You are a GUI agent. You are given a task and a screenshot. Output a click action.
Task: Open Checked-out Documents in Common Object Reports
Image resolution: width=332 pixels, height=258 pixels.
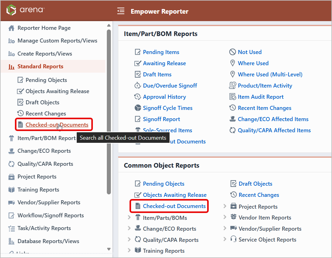click(x=174, y=206)
